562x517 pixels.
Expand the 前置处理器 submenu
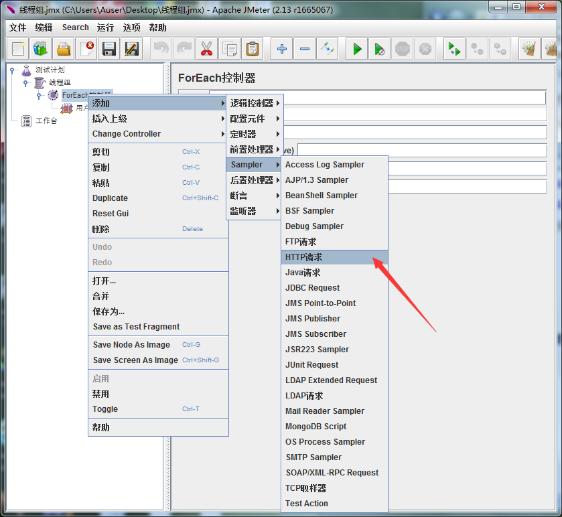(255, 149)
